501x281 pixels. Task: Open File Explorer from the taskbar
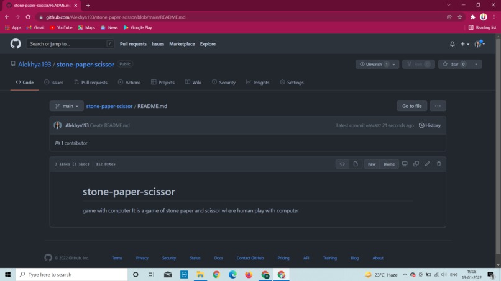(x=200, y=274)
